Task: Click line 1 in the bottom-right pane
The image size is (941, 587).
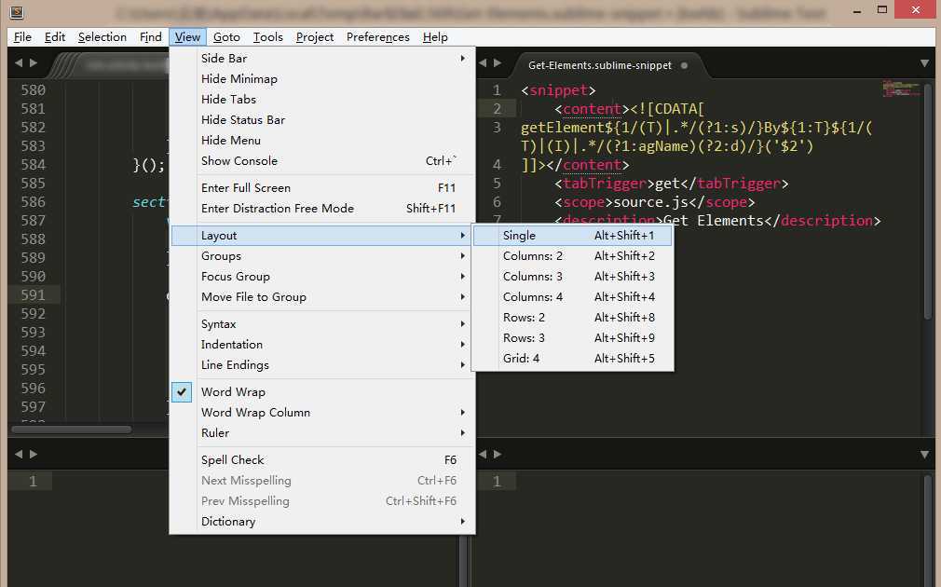Action: [x=497, y=481]
